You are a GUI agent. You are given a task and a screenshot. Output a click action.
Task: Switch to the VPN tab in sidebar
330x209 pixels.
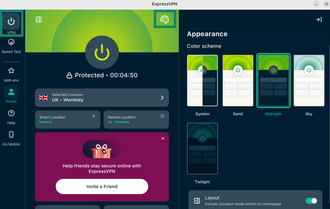tap(11, 23)
